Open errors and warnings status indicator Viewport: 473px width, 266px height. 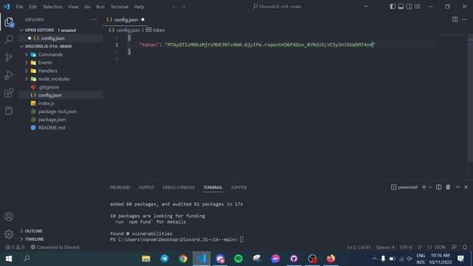[x=15, y=247]
